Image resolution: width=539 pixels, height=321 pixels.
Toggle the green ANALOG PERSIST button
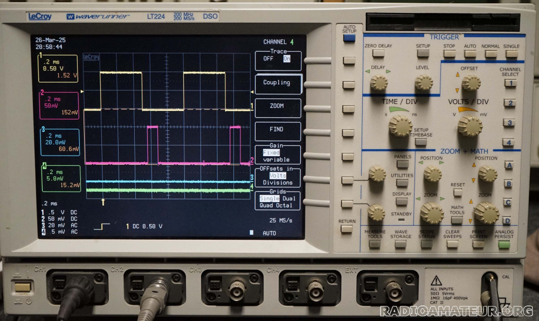point(504,245)
